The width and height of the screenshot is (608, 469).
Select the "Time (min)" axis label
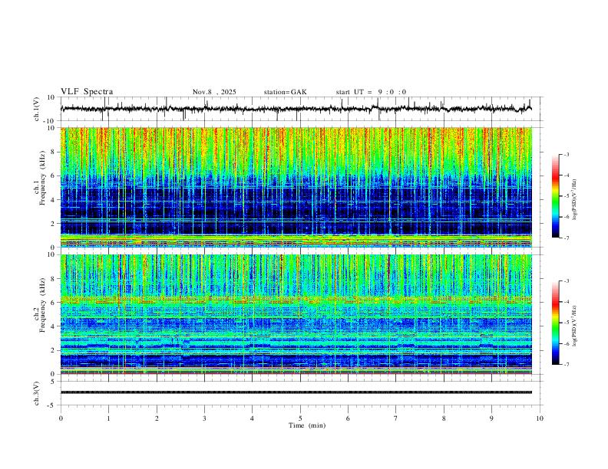point(307,425)
